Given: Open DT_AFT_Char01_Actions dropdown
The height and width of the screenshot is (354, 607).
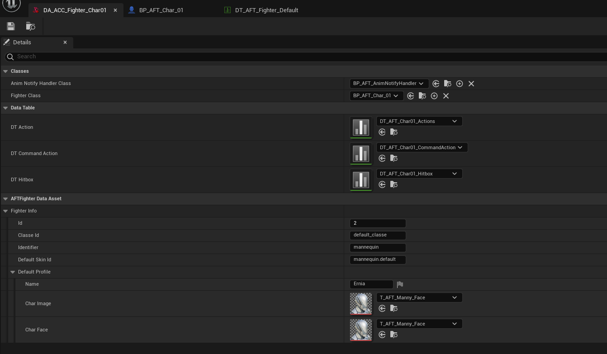Looking at the screenshot, I should click(419, 121).
